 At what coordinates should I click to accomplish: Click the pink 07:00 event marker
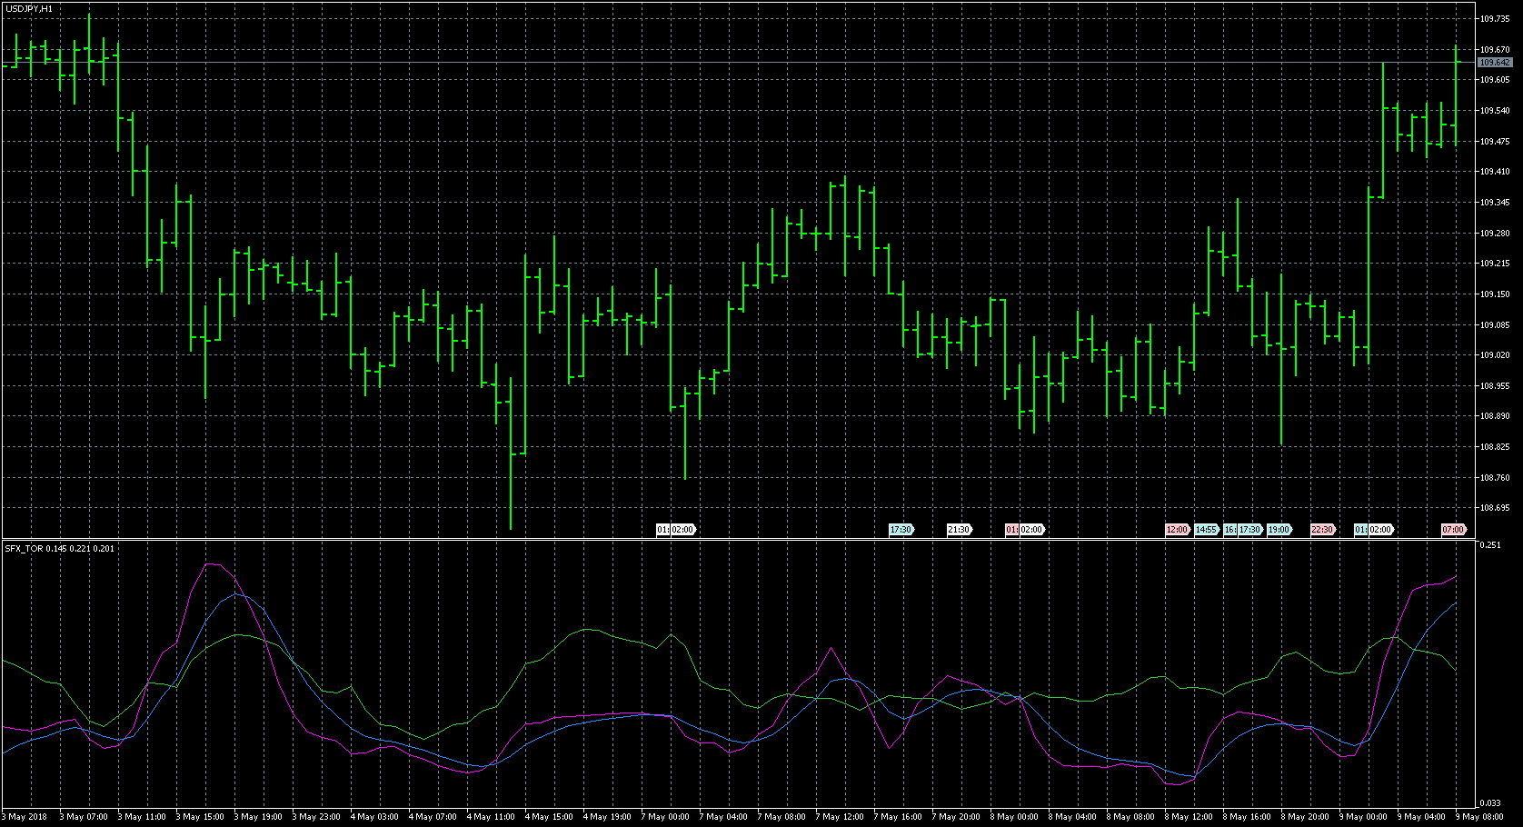point(1453,530)
